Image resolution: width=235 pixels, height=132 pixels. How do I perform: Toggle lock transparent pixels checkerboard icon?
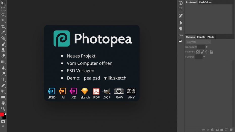pyautogui.click(x=198, y=52)
